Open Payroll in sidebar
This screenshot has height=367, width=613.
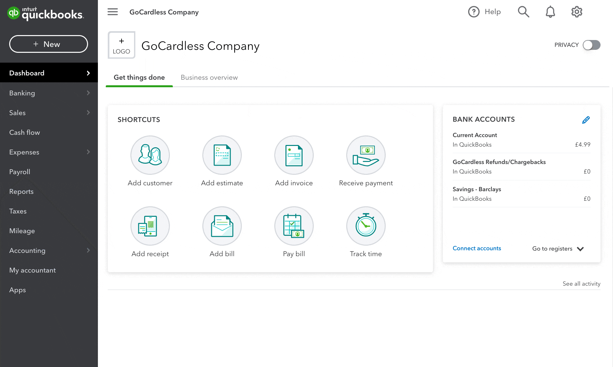[x=49, y=172]
